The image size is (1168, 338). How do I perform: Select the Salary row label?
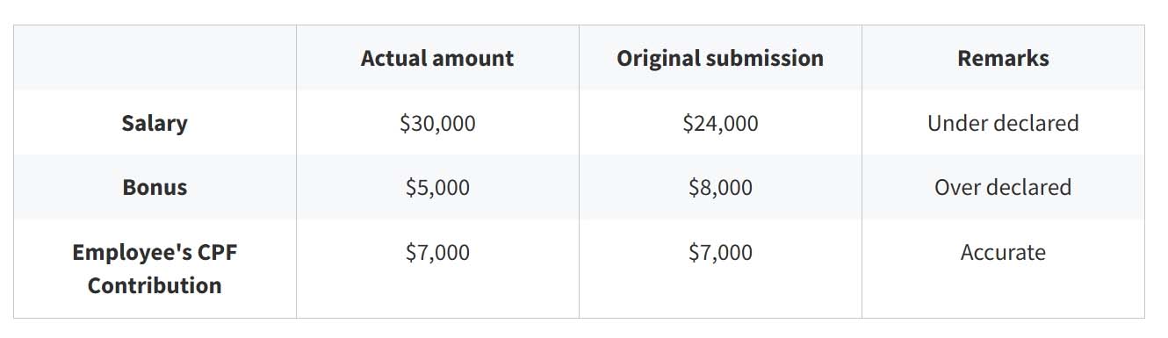[155, 123]
